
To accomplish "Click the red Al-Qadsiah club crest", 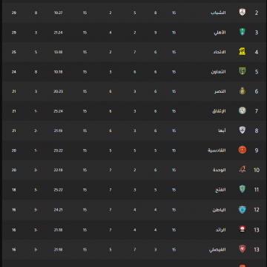I will [243, 150].
